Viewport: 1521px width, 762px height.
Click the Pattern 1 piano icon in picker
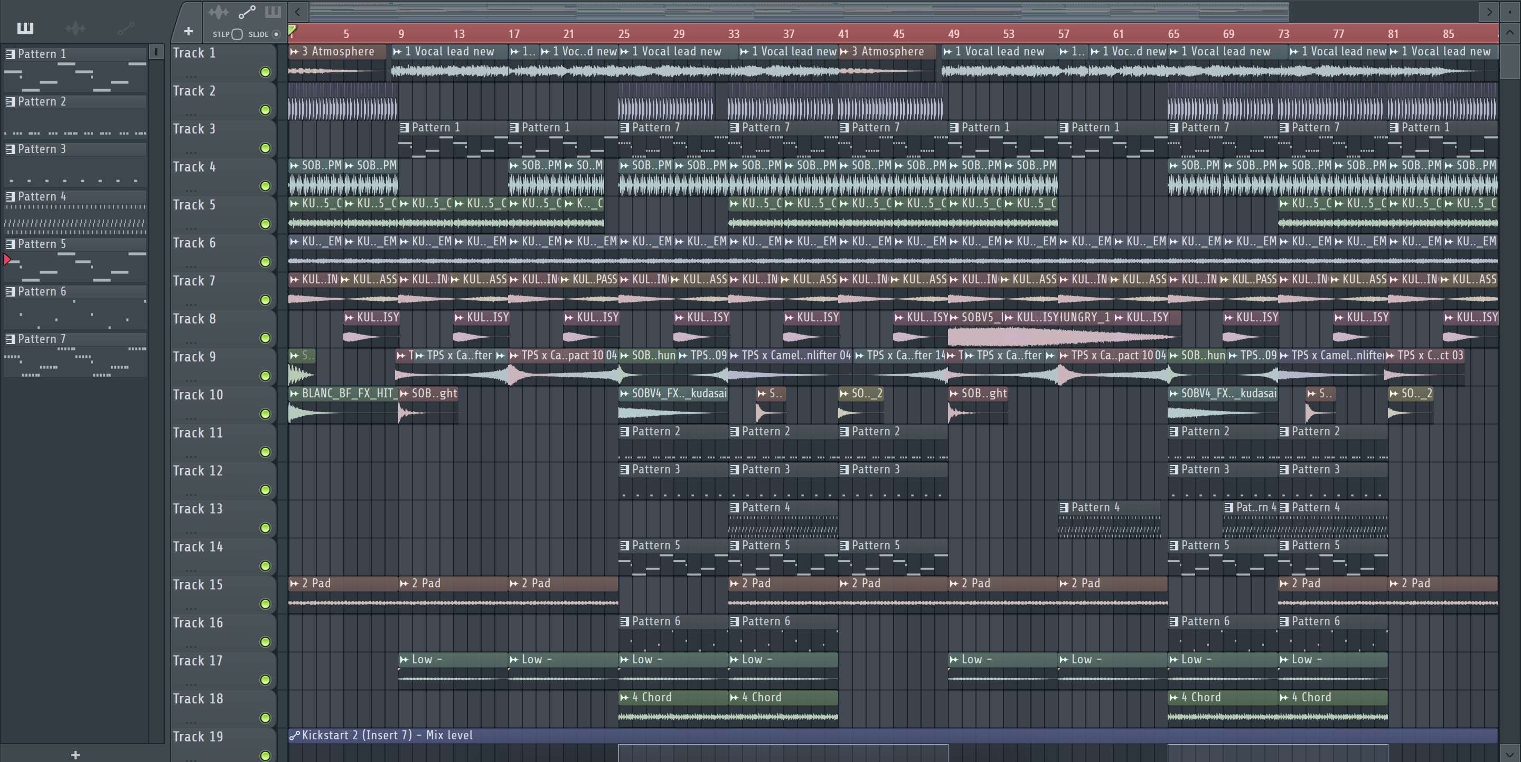point(10,54)
